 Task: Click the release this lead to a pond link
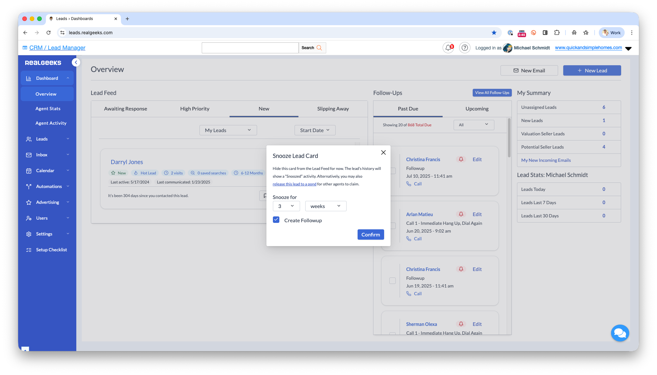[x=294, y=184]
